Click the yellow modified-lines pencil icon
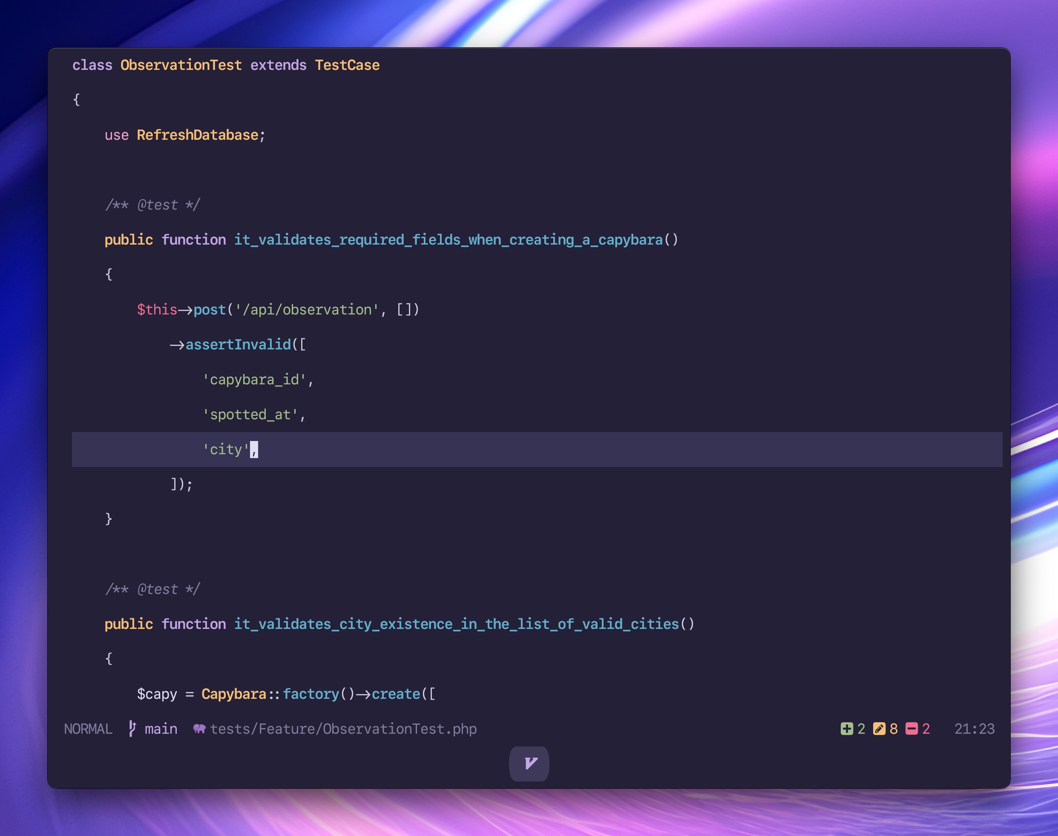The width and height of the screenshot is (1058, 836). pyautogui.click(x=879, y=729)
